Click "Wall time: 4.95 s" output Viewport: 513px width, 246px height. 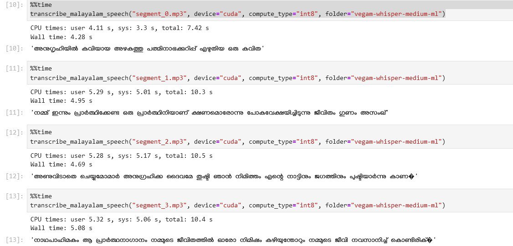click(61, 100)
